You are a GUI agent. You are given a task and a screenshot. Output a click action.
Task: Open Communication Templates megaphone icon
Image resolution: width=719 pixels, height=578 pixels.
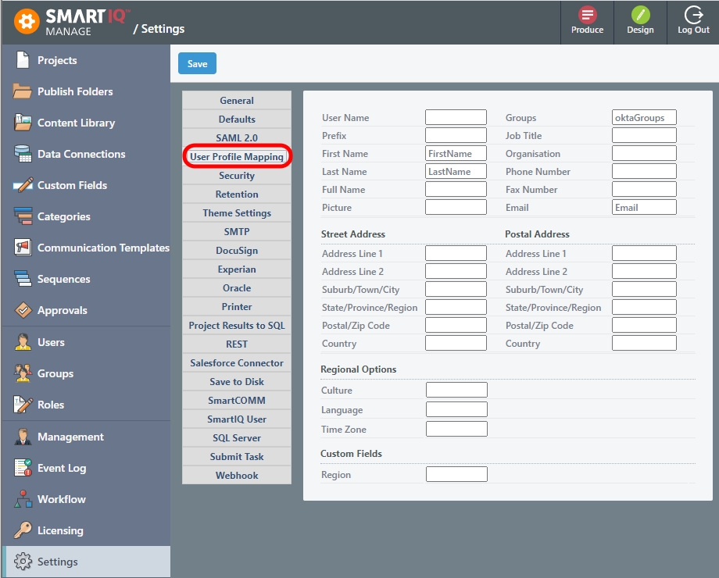(x=23, y=247)
